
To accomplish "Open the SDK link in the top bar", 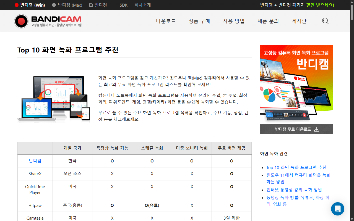I will point(123,5).
